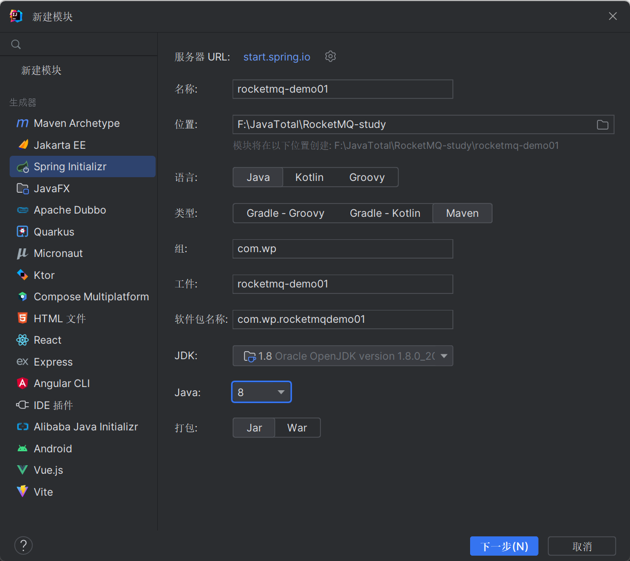Viewport: 630px width, 561px height.
Task: Click the HTML5 file icon
Action: [22, 318]
